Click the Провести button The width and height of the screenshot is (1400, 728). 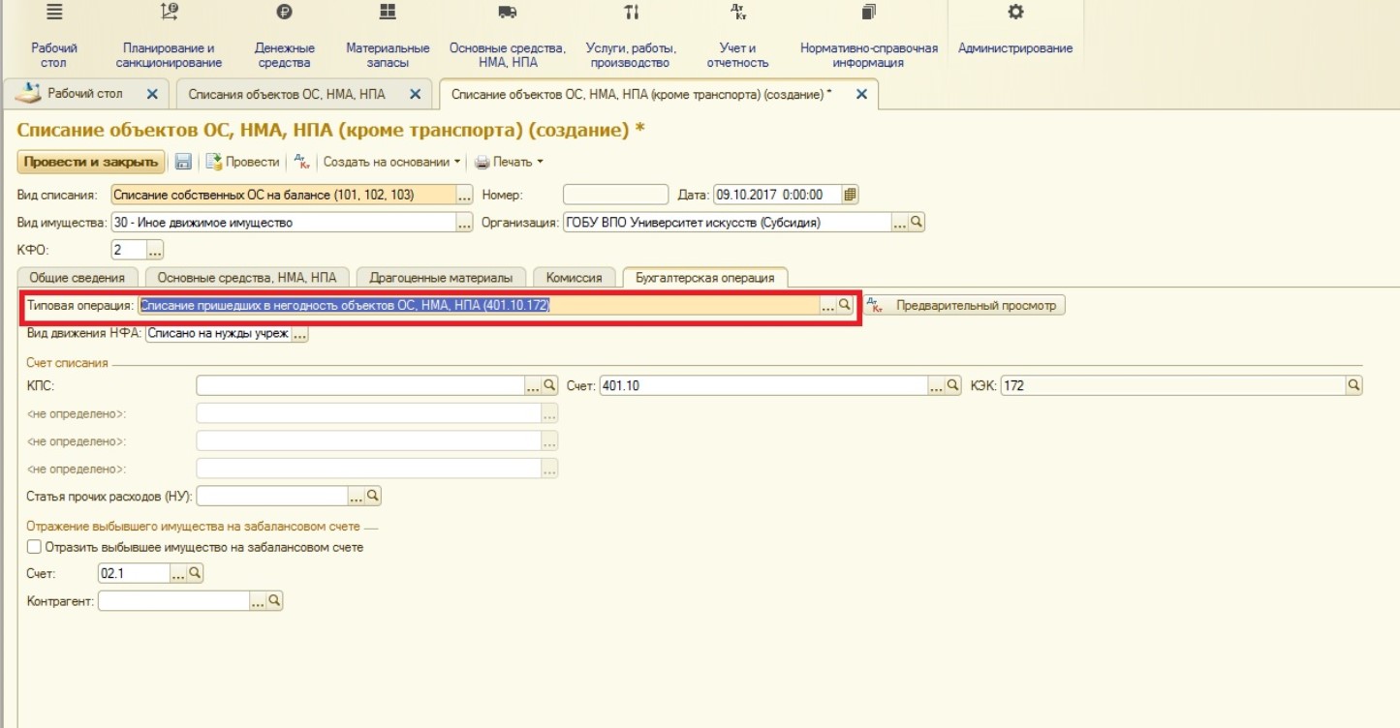(243, 162)
